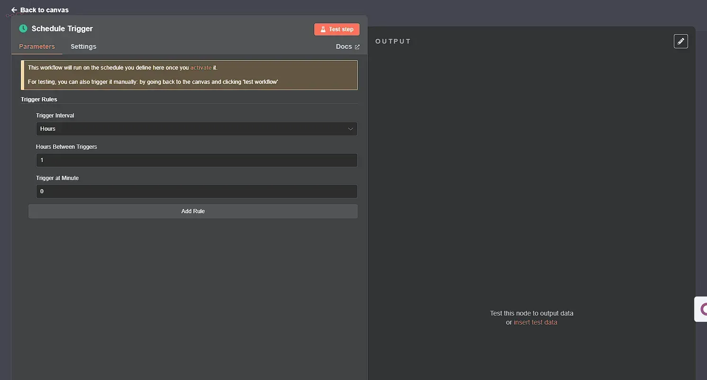Click the Add Rule button
Screen dimensions: 707x380
pos(193,211)
